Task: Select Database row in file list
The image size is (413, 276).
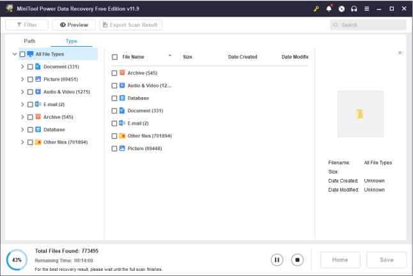Action: pos(210,98)
